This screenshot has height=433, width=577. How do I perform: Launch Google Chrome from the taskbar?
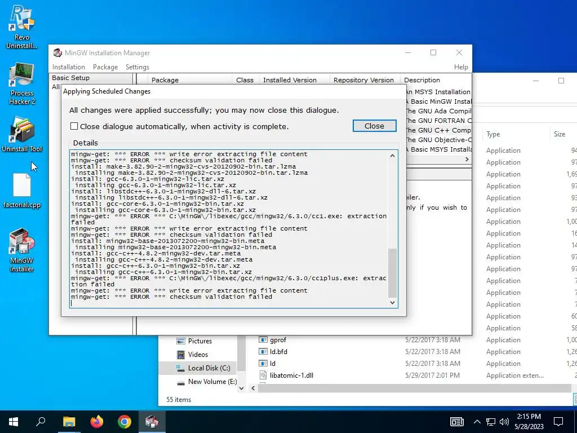coord(125,422)
